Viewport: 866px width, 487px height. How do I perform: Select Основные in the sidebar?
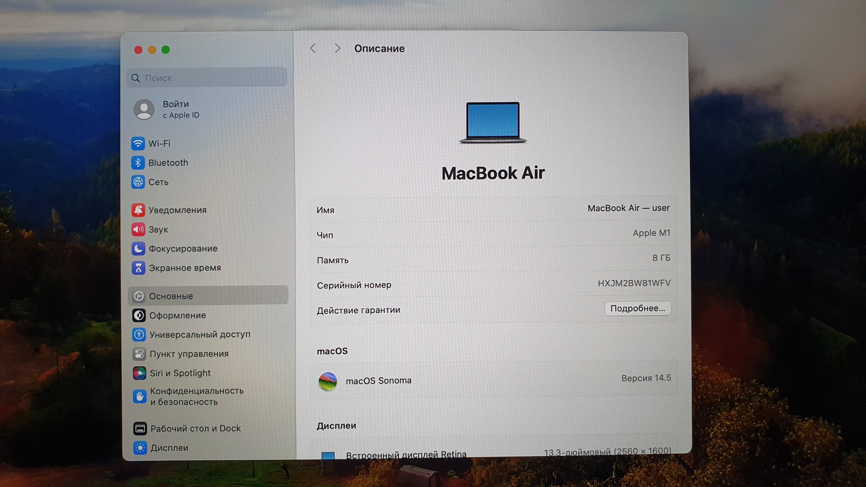click(x=171, y=296)
